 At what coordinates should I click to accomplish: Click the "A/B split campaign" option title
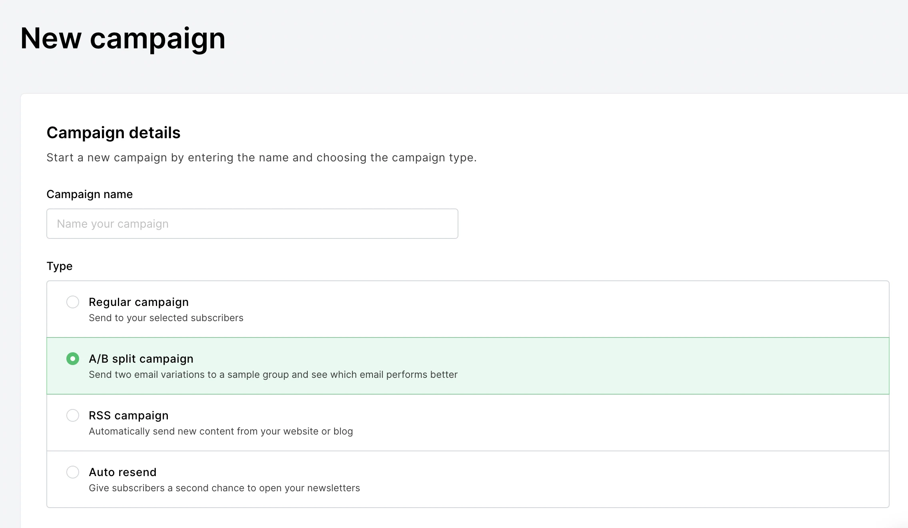pos(141,359)
